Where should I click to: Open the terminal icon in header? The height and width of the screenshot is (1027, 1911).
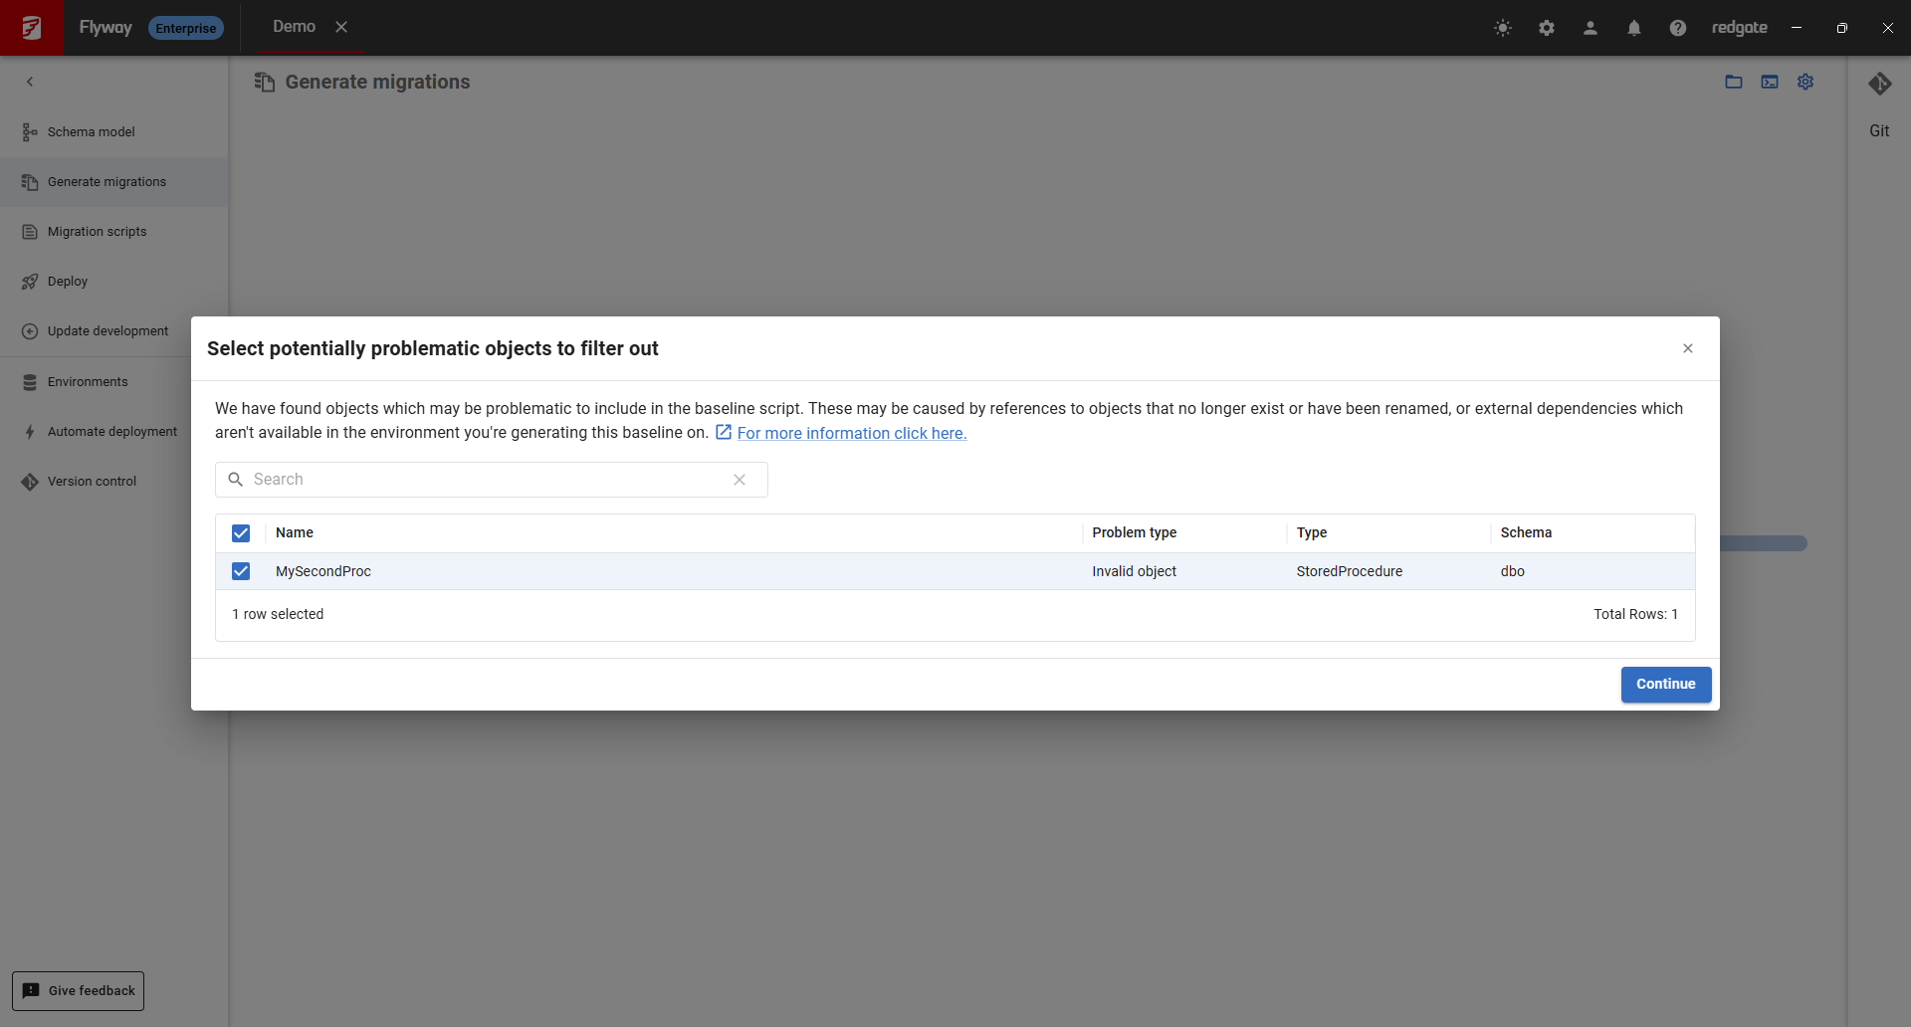click(x=1770, y=82)
